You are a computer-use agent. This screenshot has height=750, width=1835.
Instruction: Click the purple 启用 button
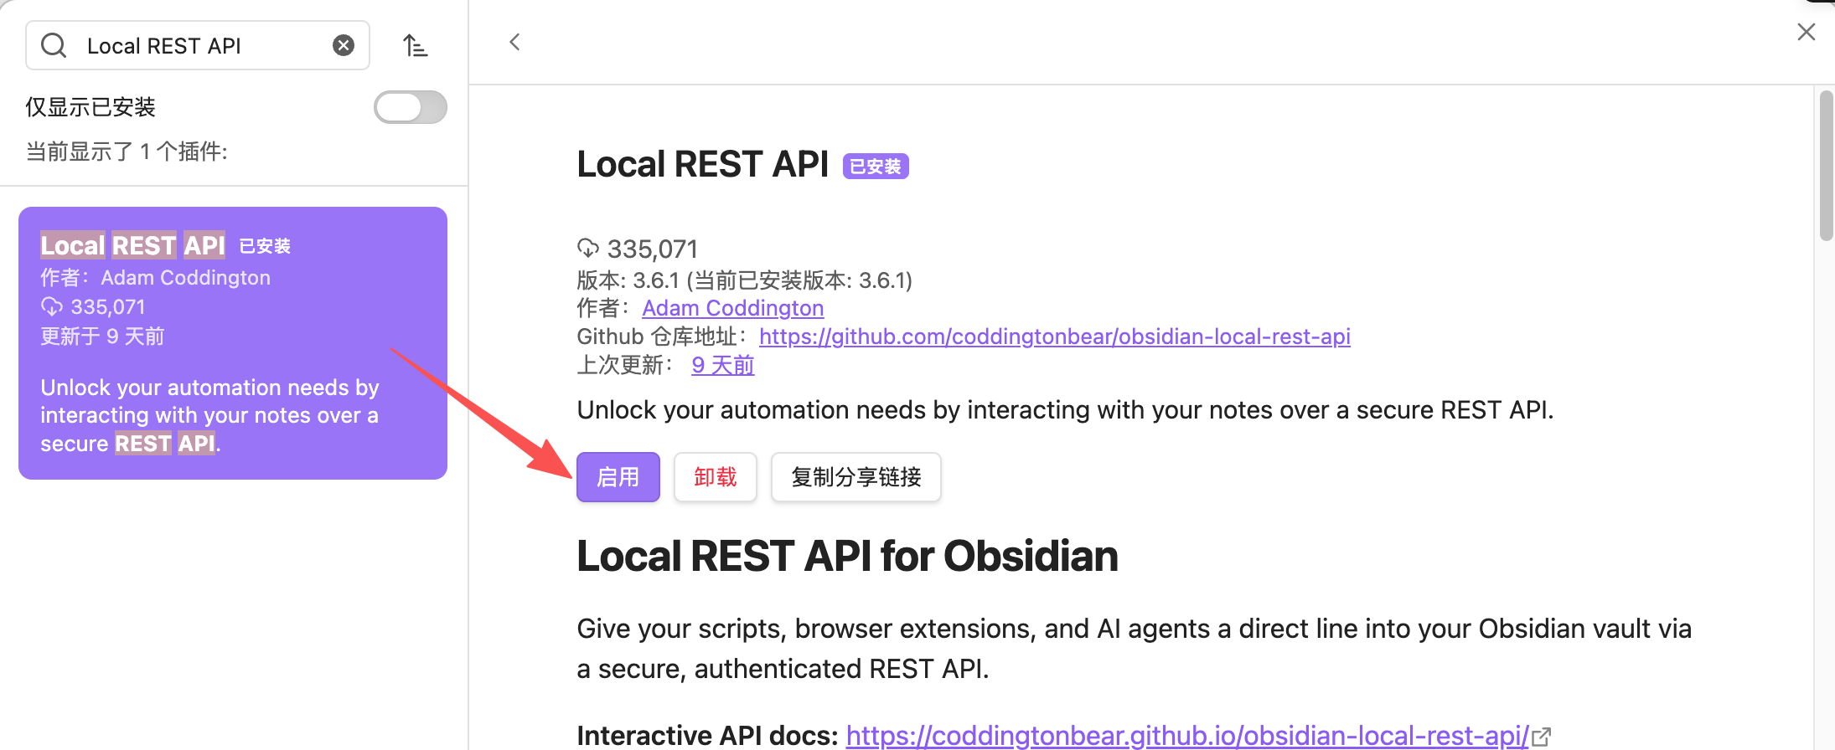tap(618, 477)
